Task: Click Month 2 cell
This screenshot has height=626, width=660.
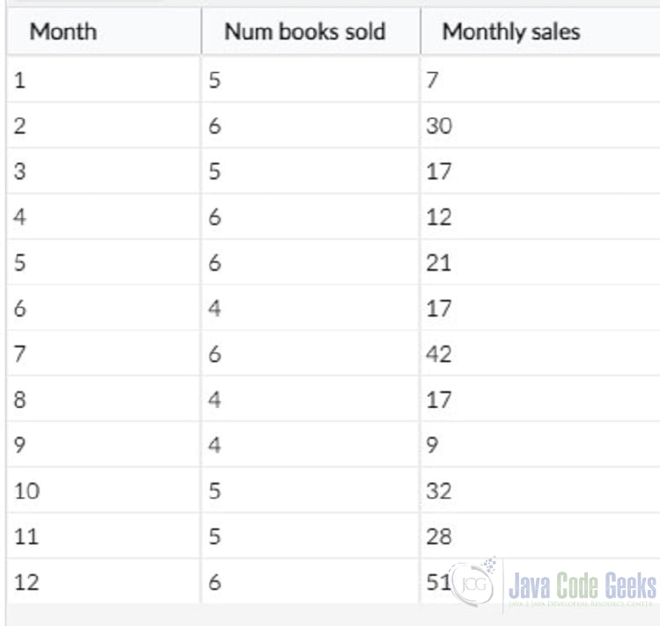Action: (x=104, y=125)
